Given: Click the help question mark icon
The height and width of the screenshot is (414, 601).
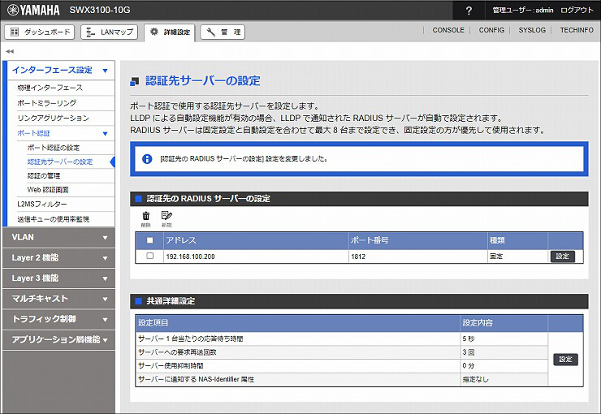Looking at the screenshot, I should pyautogui.click(x=469, y=11).
